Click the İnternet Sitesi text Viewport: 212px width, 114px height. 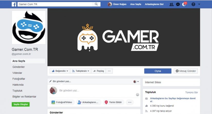153,82
